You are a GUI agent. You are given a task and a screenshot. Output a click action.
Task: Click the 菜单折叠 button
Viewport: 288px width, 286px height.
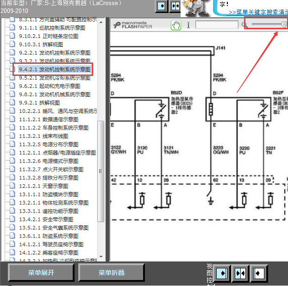111,273
